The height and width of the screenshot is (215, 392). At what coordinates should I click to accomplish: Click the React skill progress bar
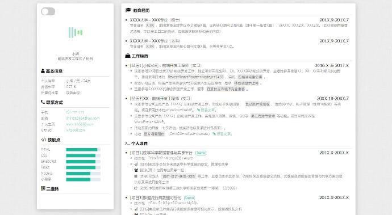point(84,167)
